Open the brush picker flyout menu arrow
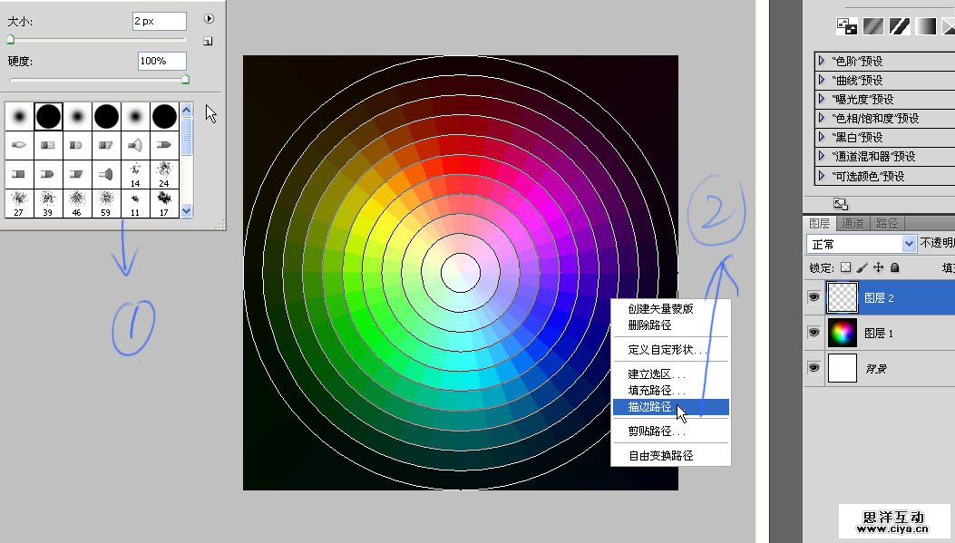 209,18
